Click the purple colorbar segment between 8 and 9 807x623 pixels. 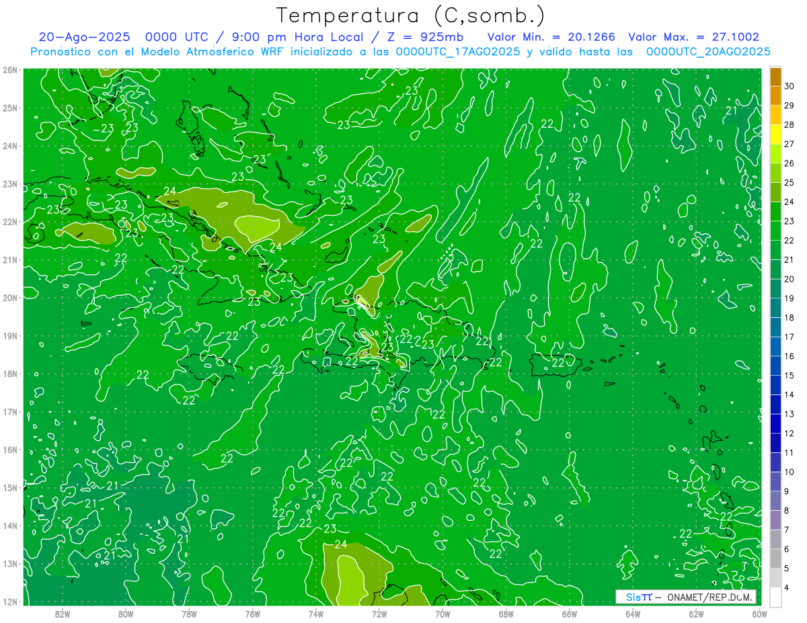(x=775, y=501)
